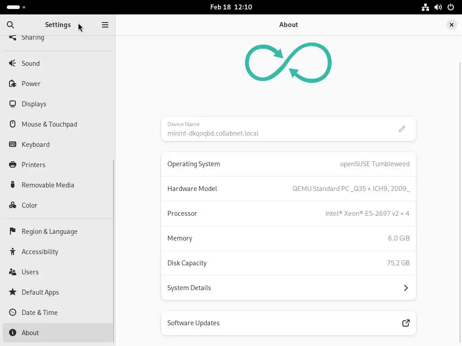Click the Keyboard icon in sidebar

click(x=12, y=144)
